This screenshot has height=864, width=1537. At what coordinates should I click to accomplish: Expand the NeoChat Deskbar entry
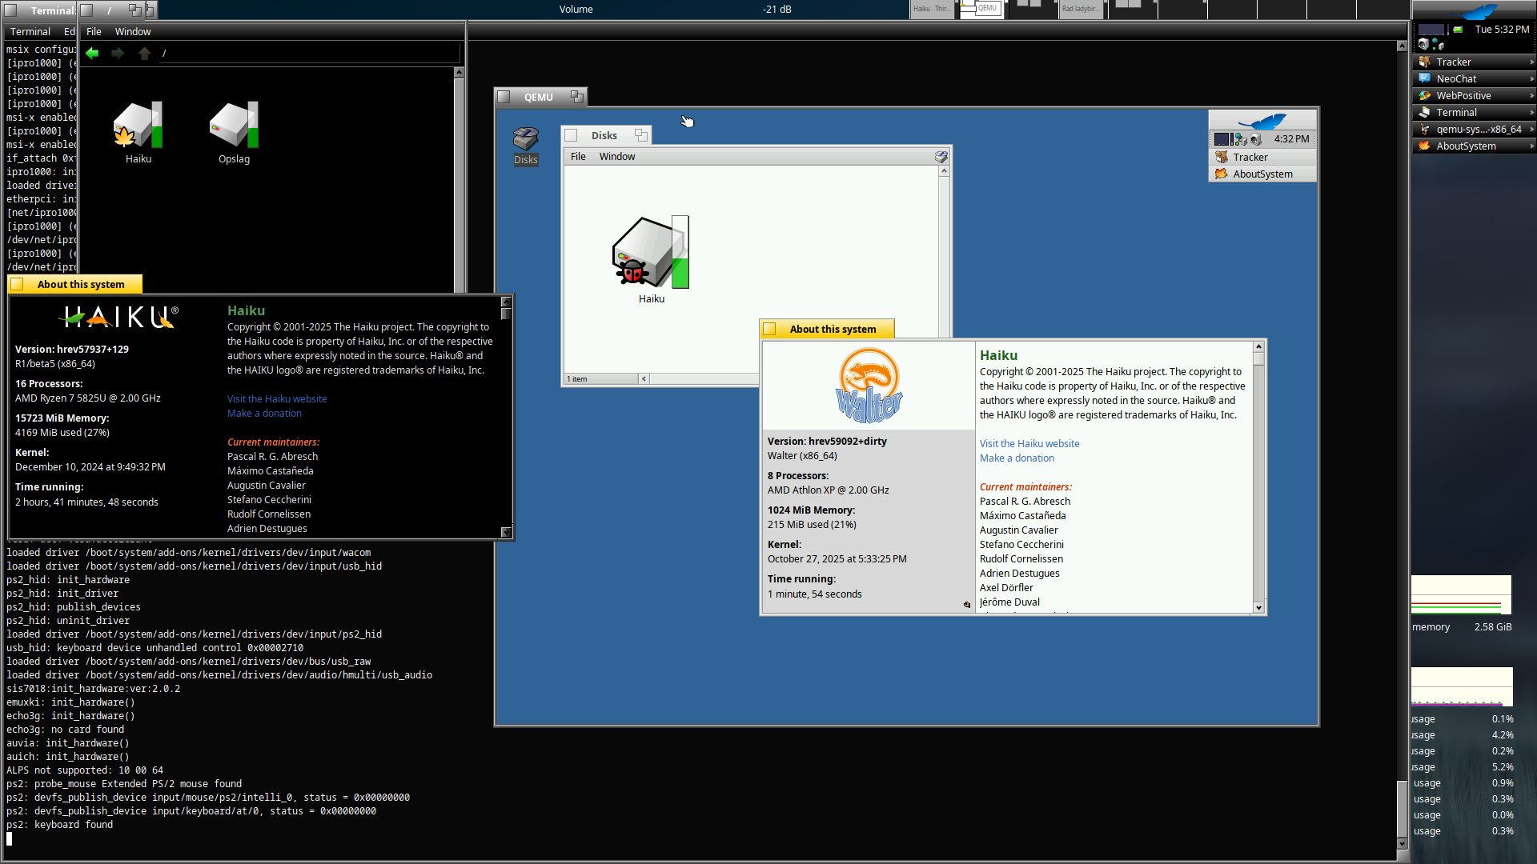(1531, 78)
